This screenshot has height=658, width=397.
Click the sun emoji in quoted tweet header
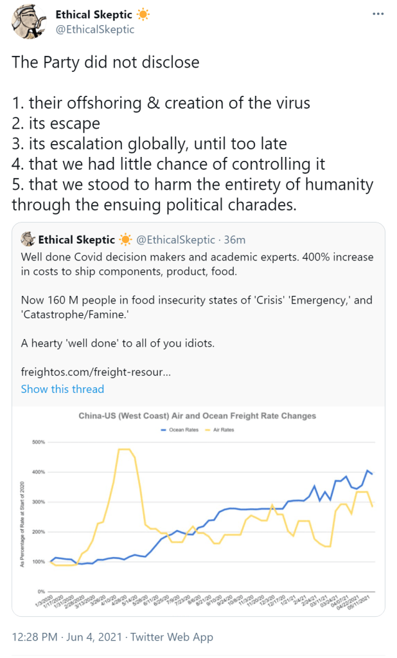click(125, 240)
